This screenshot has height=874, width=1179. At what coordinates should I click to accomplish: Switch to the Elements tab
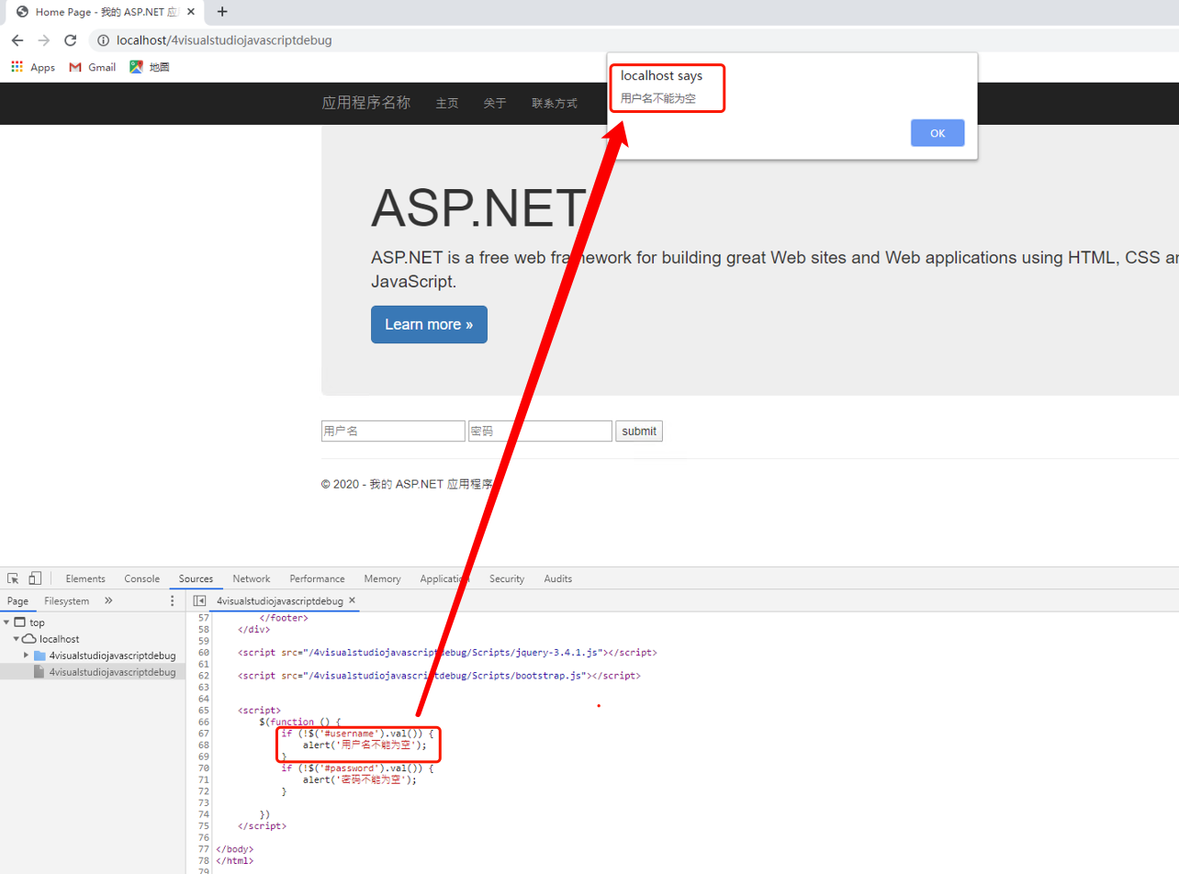pos(85,578)
